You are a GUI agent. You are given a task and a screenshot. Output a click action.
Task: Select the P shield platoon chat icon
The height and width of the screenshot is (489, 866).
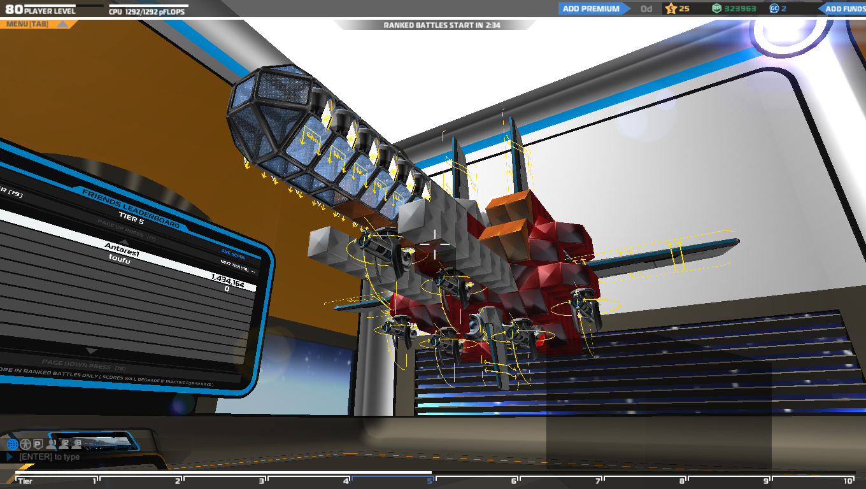pyautogui.click(x=38, y=444)
